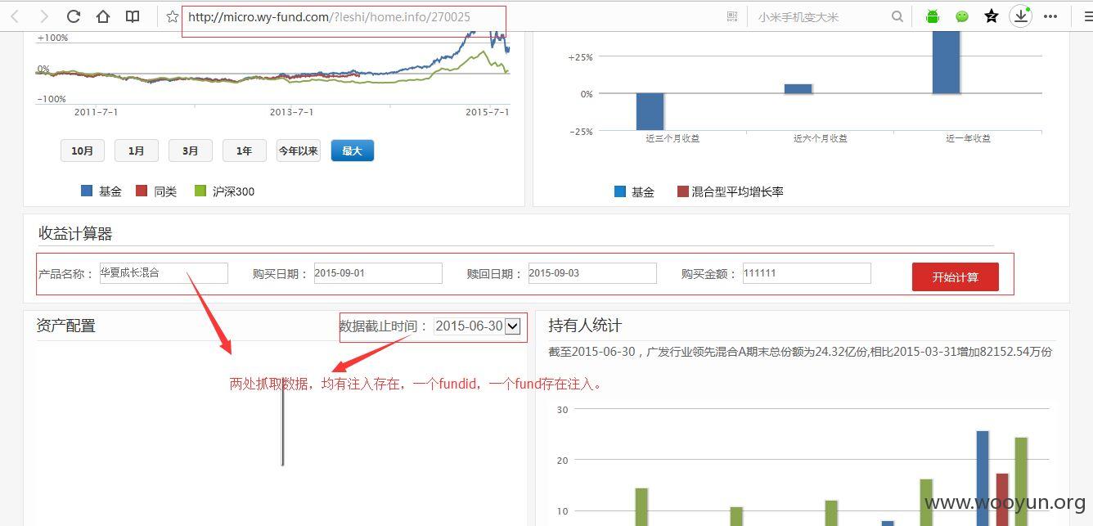Open the reading mode book icon

133,16
